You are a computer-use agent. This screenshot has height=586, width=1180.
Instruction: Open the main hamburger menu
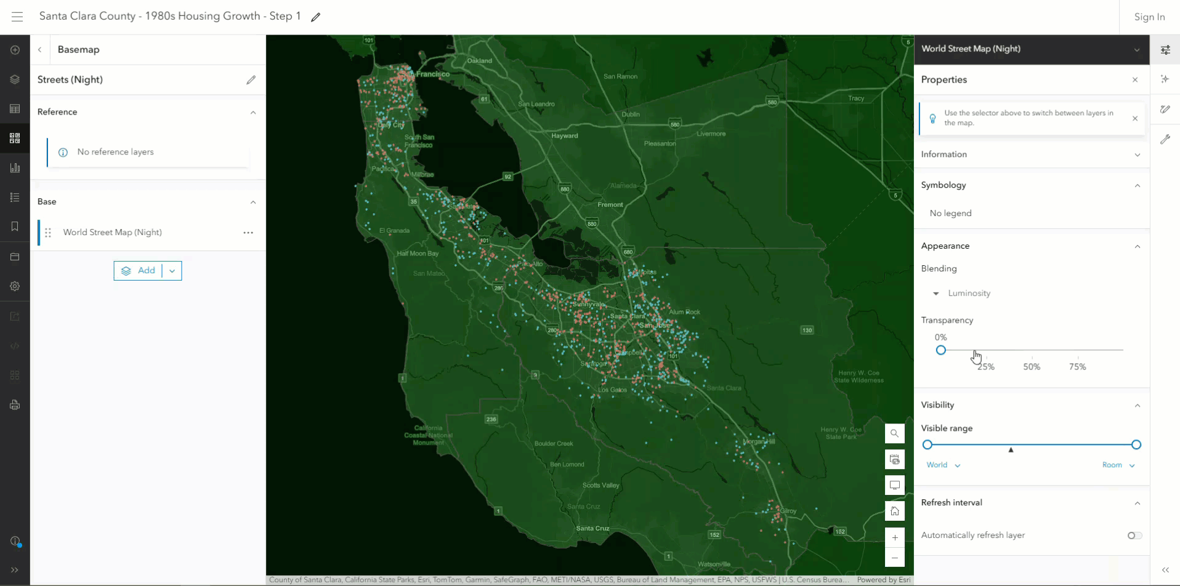[17, 17]
